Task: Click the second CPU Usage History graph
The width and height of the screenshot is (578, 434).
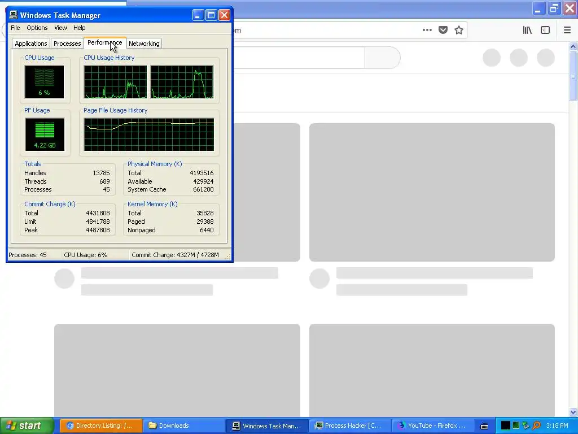Action: (x=182, y=82)
